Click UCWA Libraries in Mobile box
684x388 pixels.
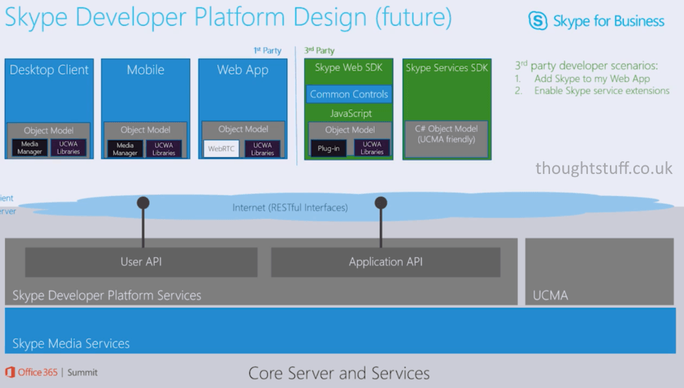(x=164, y=149)
